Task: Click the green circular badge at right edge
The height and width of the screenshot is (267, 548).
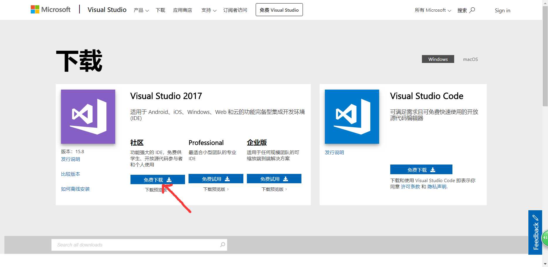Action: pyautogui.click(x=545, y=238)
